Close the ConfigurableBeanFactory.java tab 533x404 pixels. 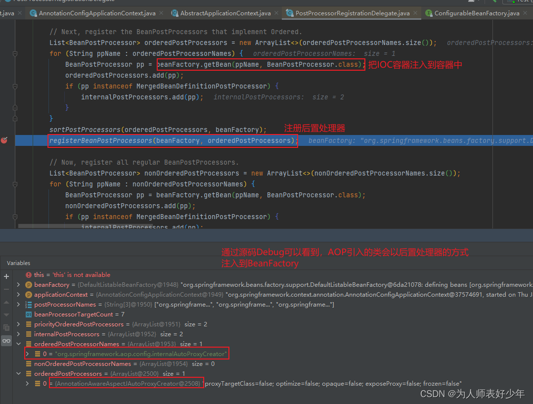pos(525,13)
